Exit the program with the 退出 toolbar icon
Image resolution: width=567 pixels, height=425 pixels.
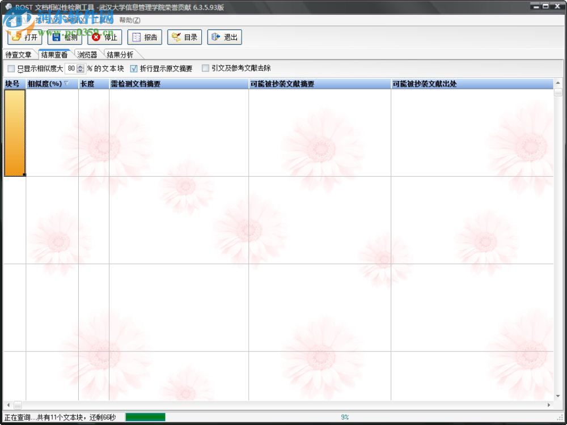225,37
